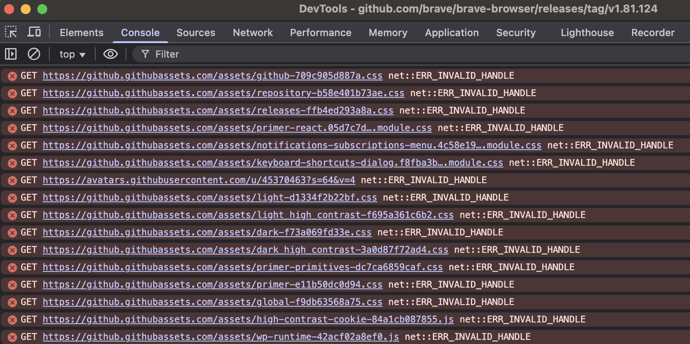Open the dark_high_contrast-3a0d87f72ad4.css link
The height and width of the screenshot is (344, 690).
[x=246, y=250]
